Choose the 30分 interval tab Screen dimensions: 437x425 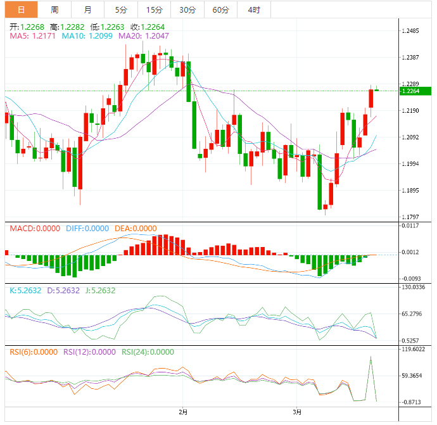(187, 10)
